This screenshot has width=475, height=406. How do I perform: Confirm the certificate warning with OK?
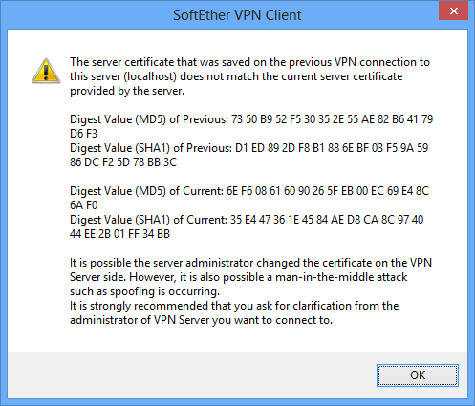click(418, 375)
